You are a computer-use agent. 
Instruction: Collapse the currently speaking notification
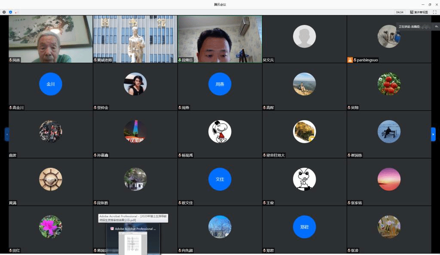436,27
